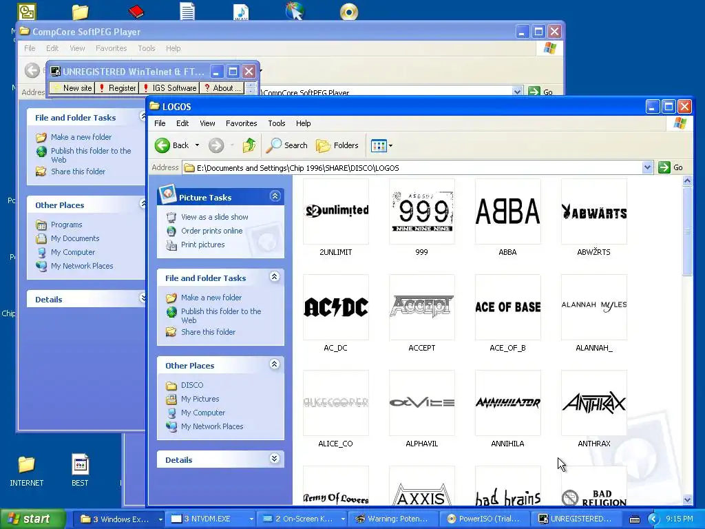Open the Help menu in LOGOS
The height and width of the screenshot is (529, 705).
point(303,123)
